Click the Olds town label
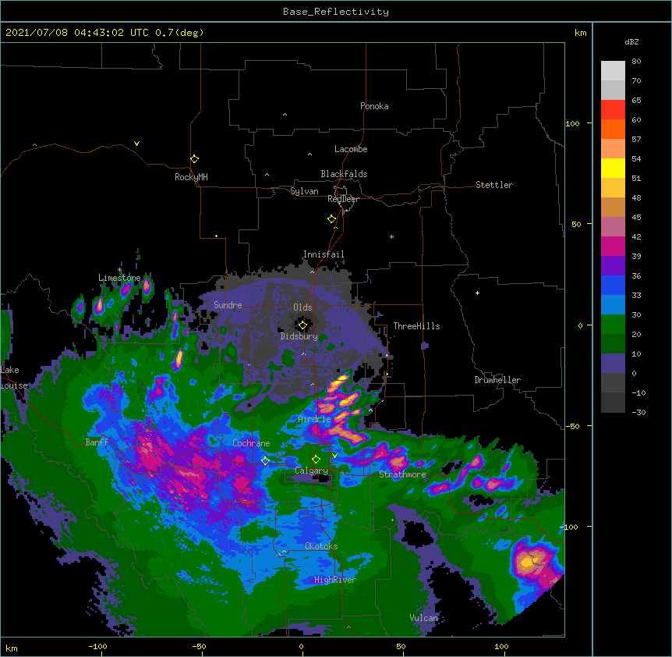672x657 pixels. 302,307
